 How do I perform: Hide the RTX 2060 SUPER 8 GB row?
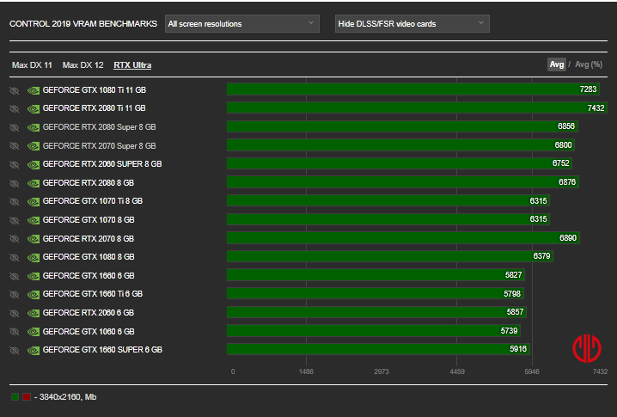point(14,164)
